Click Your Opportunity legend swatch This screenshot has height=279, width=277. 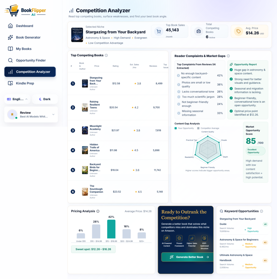(176, 128)
